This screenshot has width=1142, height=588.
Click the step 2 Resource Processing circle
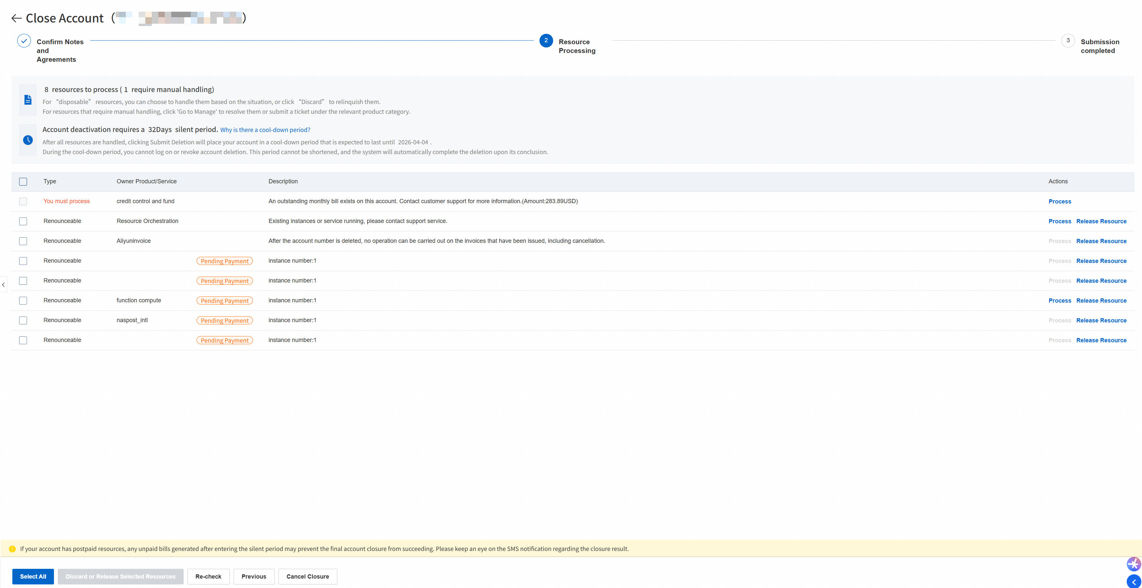546,41
